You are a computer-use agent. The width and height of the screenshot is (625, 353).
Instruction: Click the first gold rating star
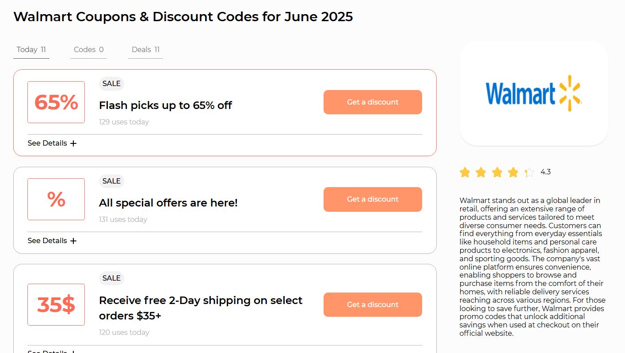pos(465,172)
